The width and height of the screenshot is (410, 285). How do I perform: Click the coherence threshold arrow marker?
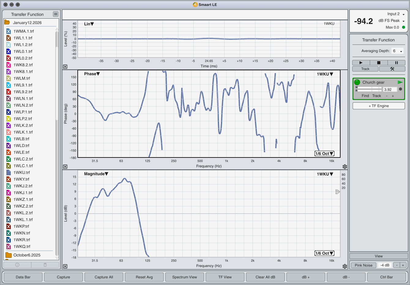[x=338, y=192]
